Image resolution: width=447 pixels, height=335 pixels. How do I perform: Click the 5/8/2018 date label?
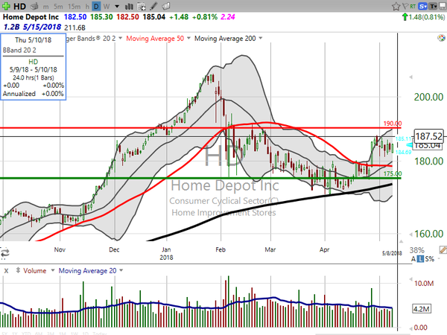click(x=392, y=253)
